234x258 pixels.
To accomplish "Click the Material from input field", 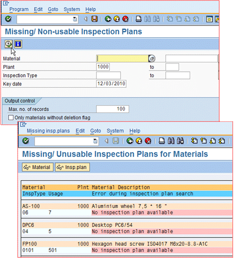I will pos(122,58).
